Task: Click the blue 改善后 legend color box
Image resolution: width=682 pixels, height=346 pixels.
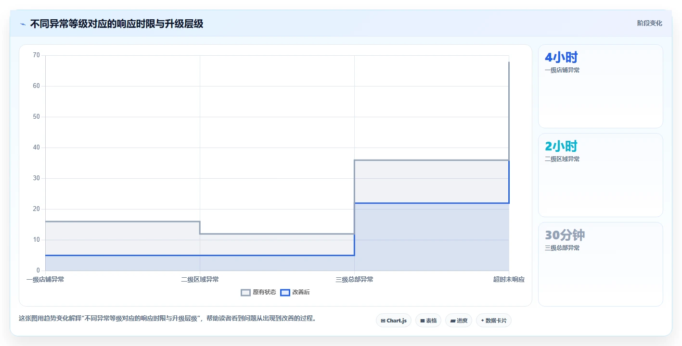Action: pos(285,292)
